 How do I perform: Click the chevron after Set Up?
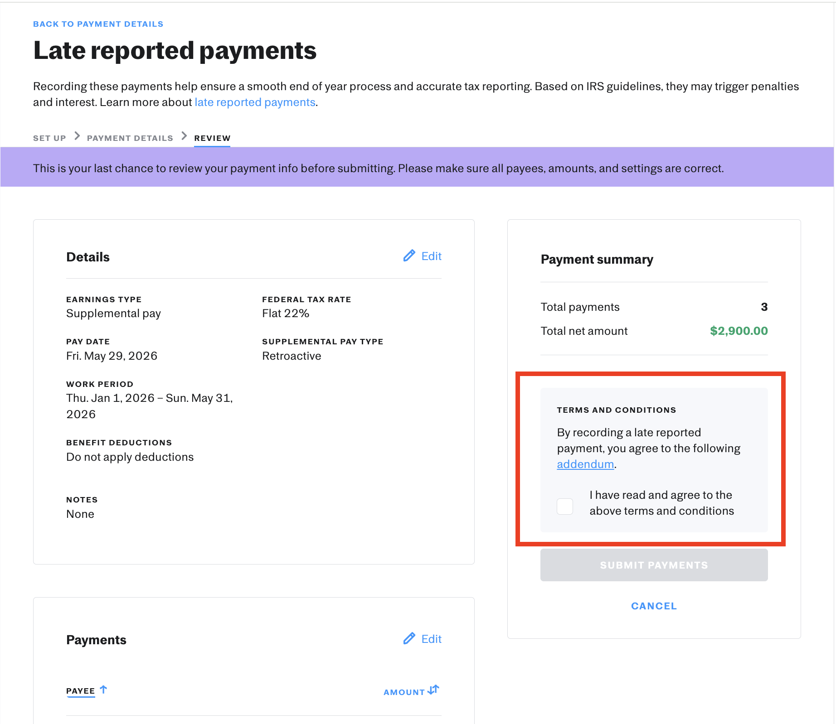[x=77, y=136]
